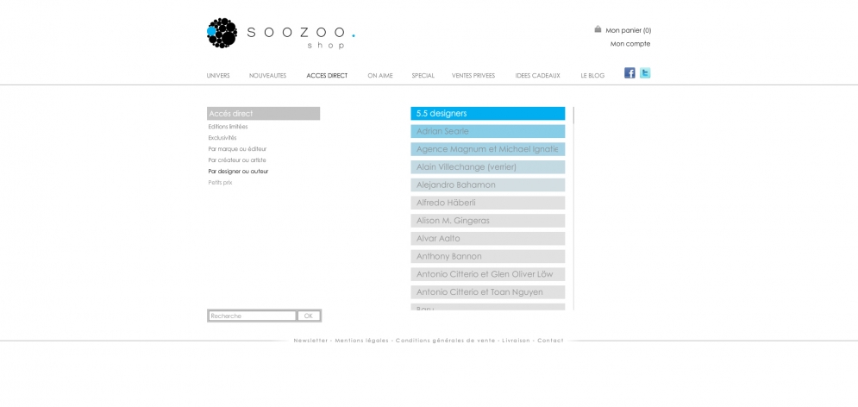
Task: Choose Antonio Citterio et Toan Nguyen
Action: (488, 292)
